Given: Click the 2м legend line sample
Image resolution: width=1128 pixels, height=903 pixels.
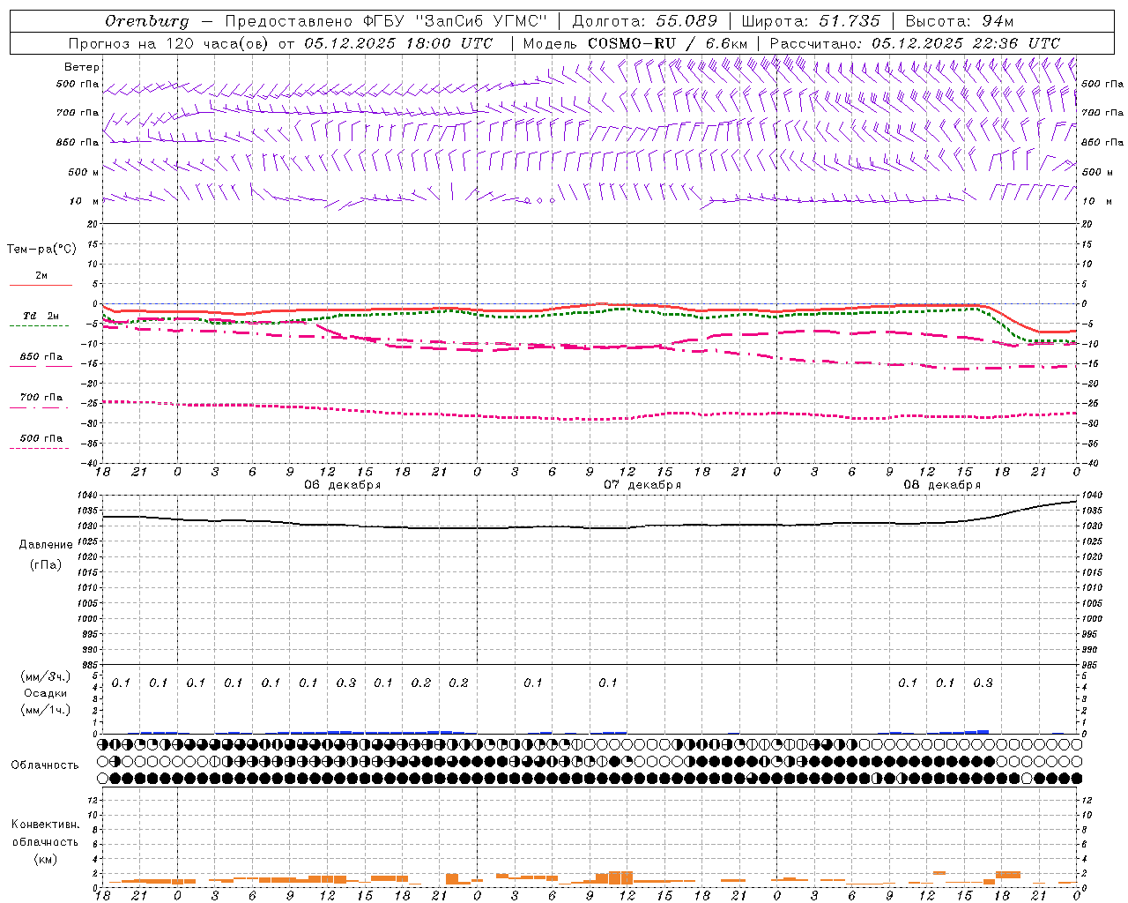Looking at the screenshot, I should tap(41, 285).
